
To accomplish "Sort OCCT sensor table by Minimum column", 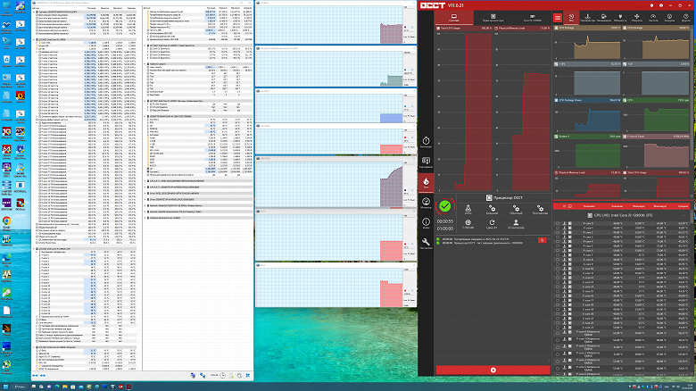I will pos(638,206).
